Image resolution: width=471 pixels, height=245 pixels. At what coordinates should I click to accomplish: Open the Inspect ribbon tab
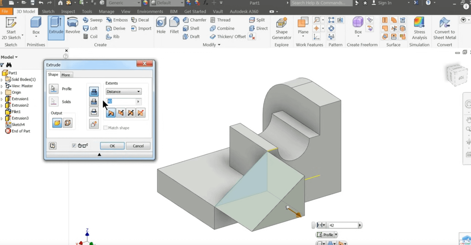(x=68, y=11)
